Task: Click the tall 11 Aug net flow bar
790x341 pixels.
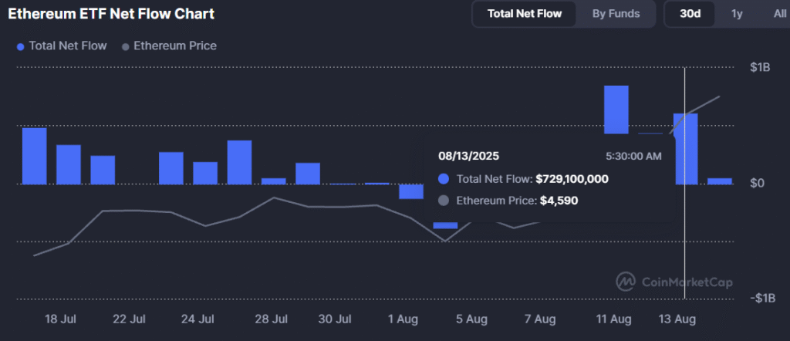Action: click(x=616, y=110)
